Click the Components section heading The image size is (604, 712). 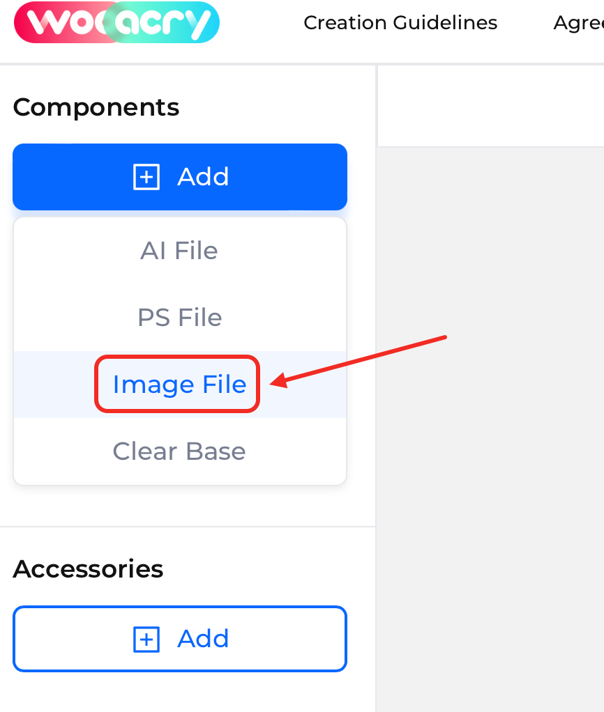pos(96,107)
